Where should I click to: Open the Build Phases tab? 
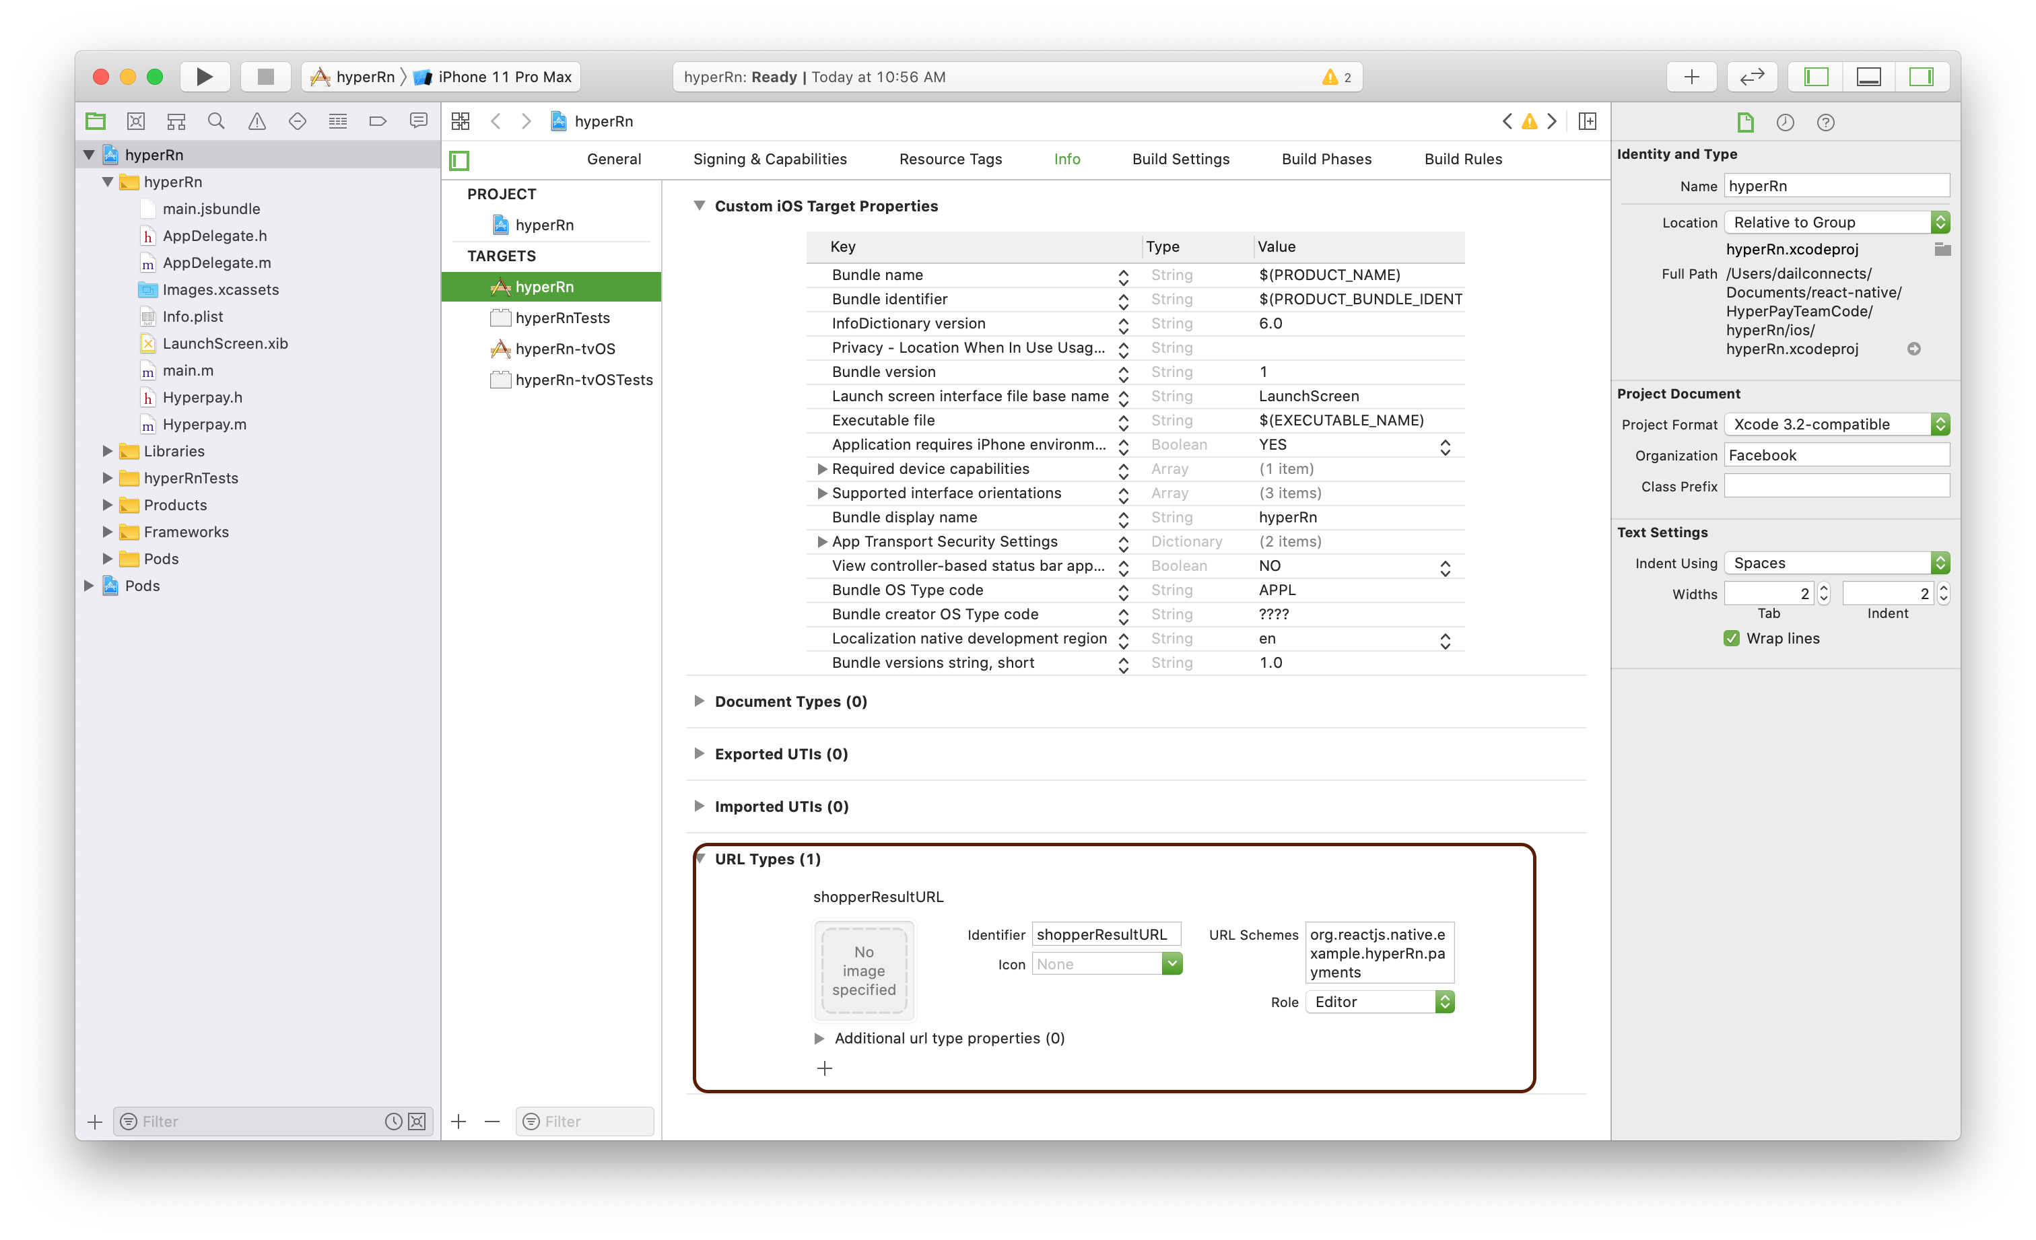point(1326,160)
